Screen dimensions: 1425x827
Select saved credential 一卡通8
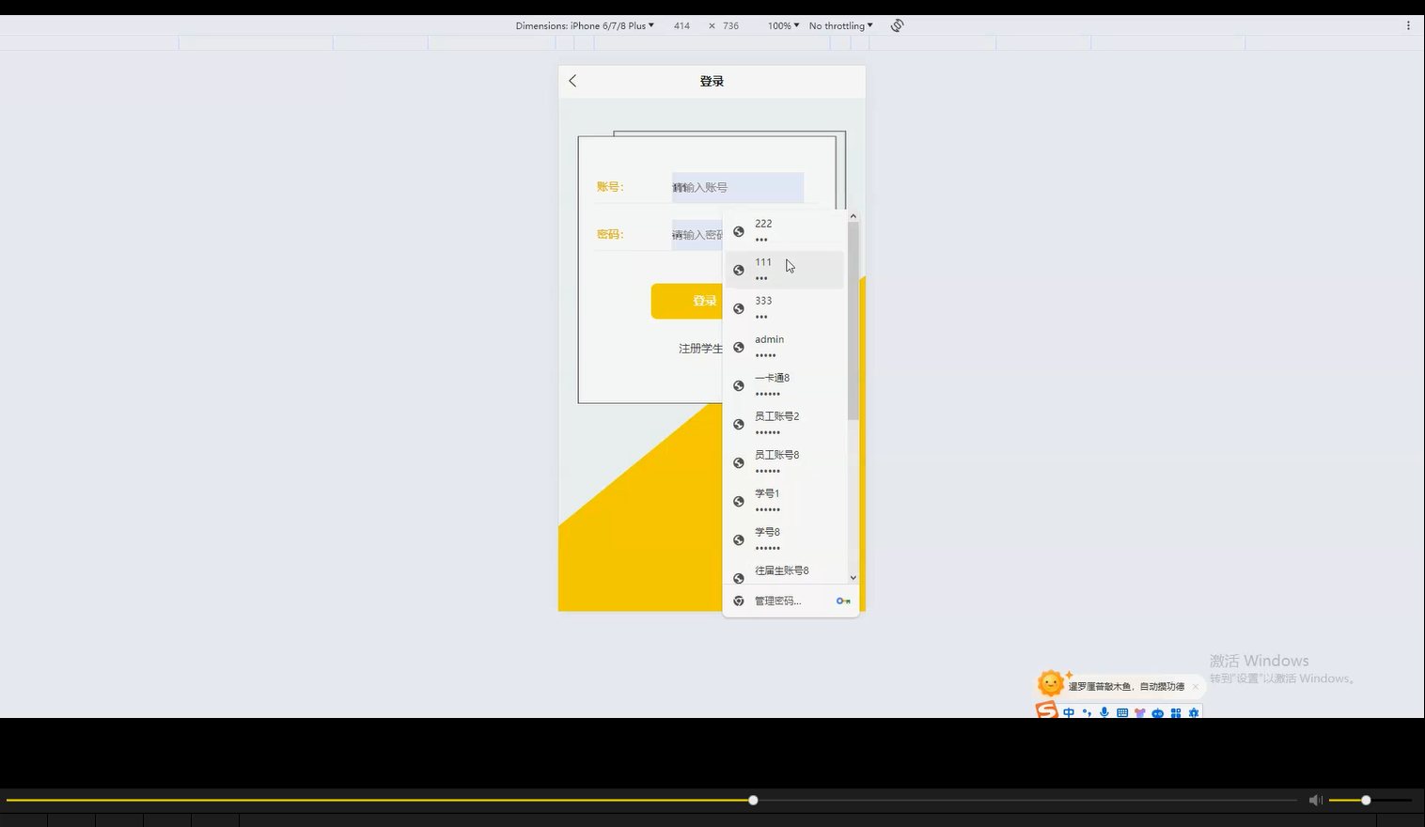pyautogui.click(x=785, y=385)
